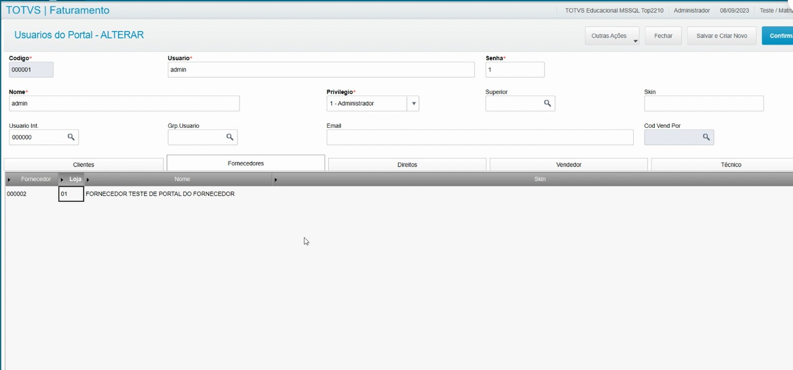This screenshot has width=793, height=370.
Task: Focus the Usuario input field
Action: click(x=321, y=69)
